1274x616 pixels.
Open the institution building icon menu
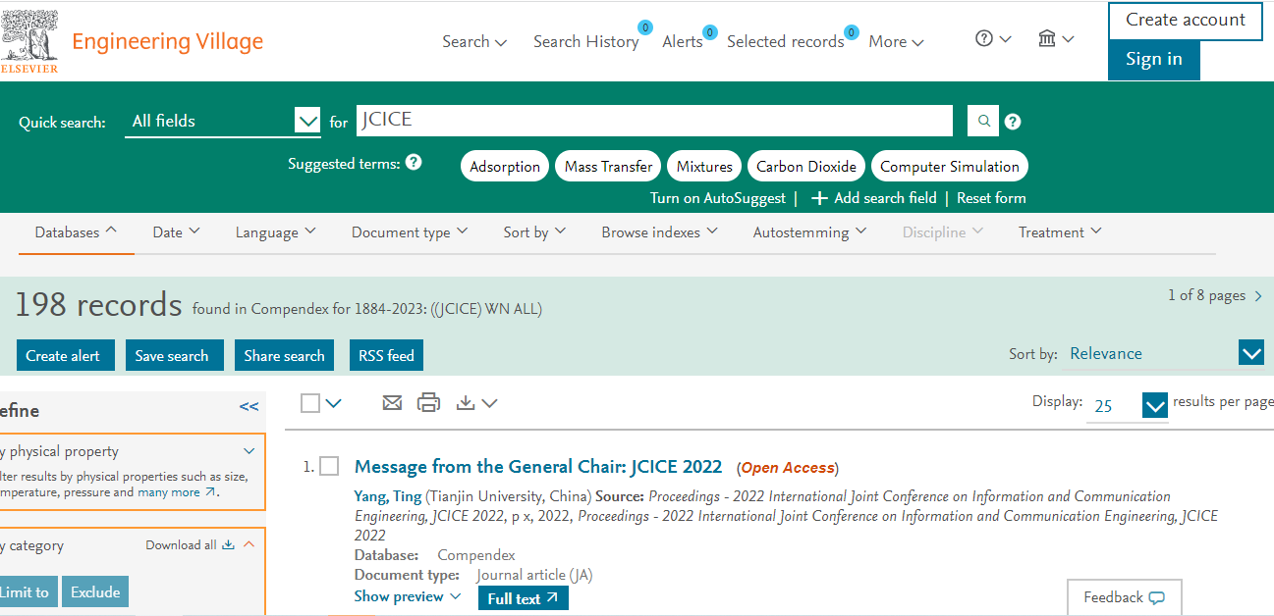tap(1056, 39)
